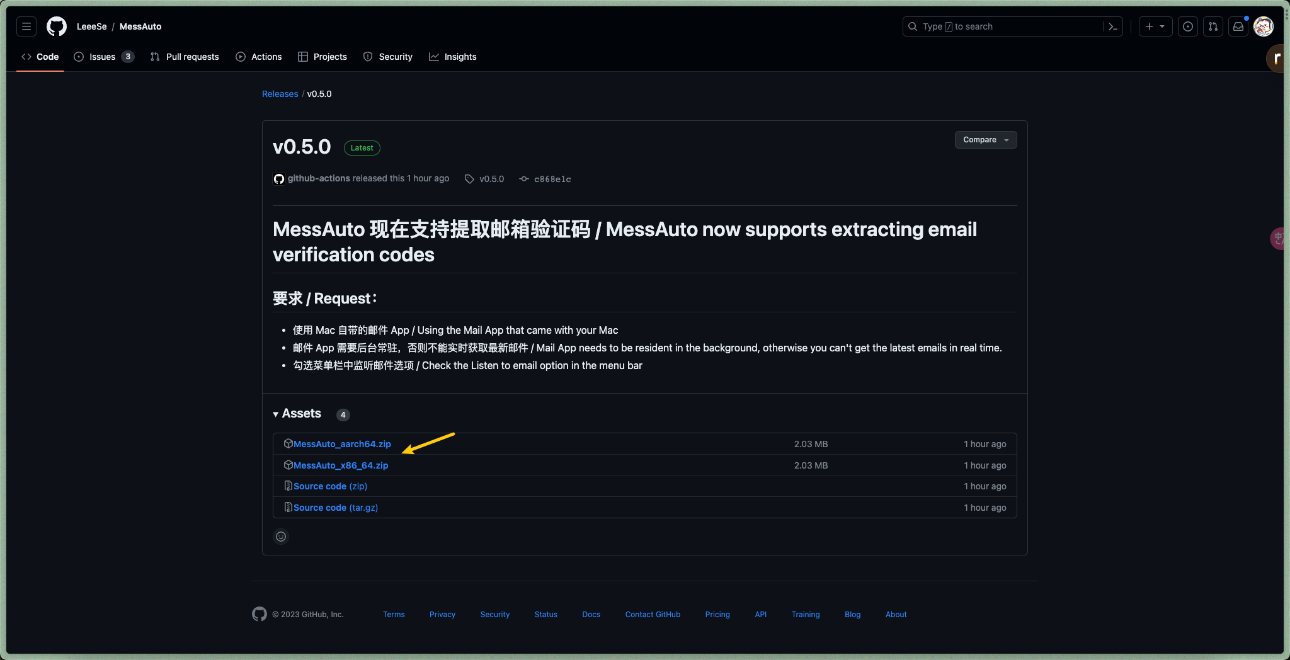Click the package icon for MessAuto_x86_64.zip

coord(288,465)
